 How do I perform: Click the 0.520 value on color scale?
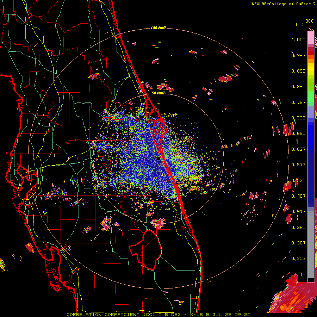pos(298,181)
